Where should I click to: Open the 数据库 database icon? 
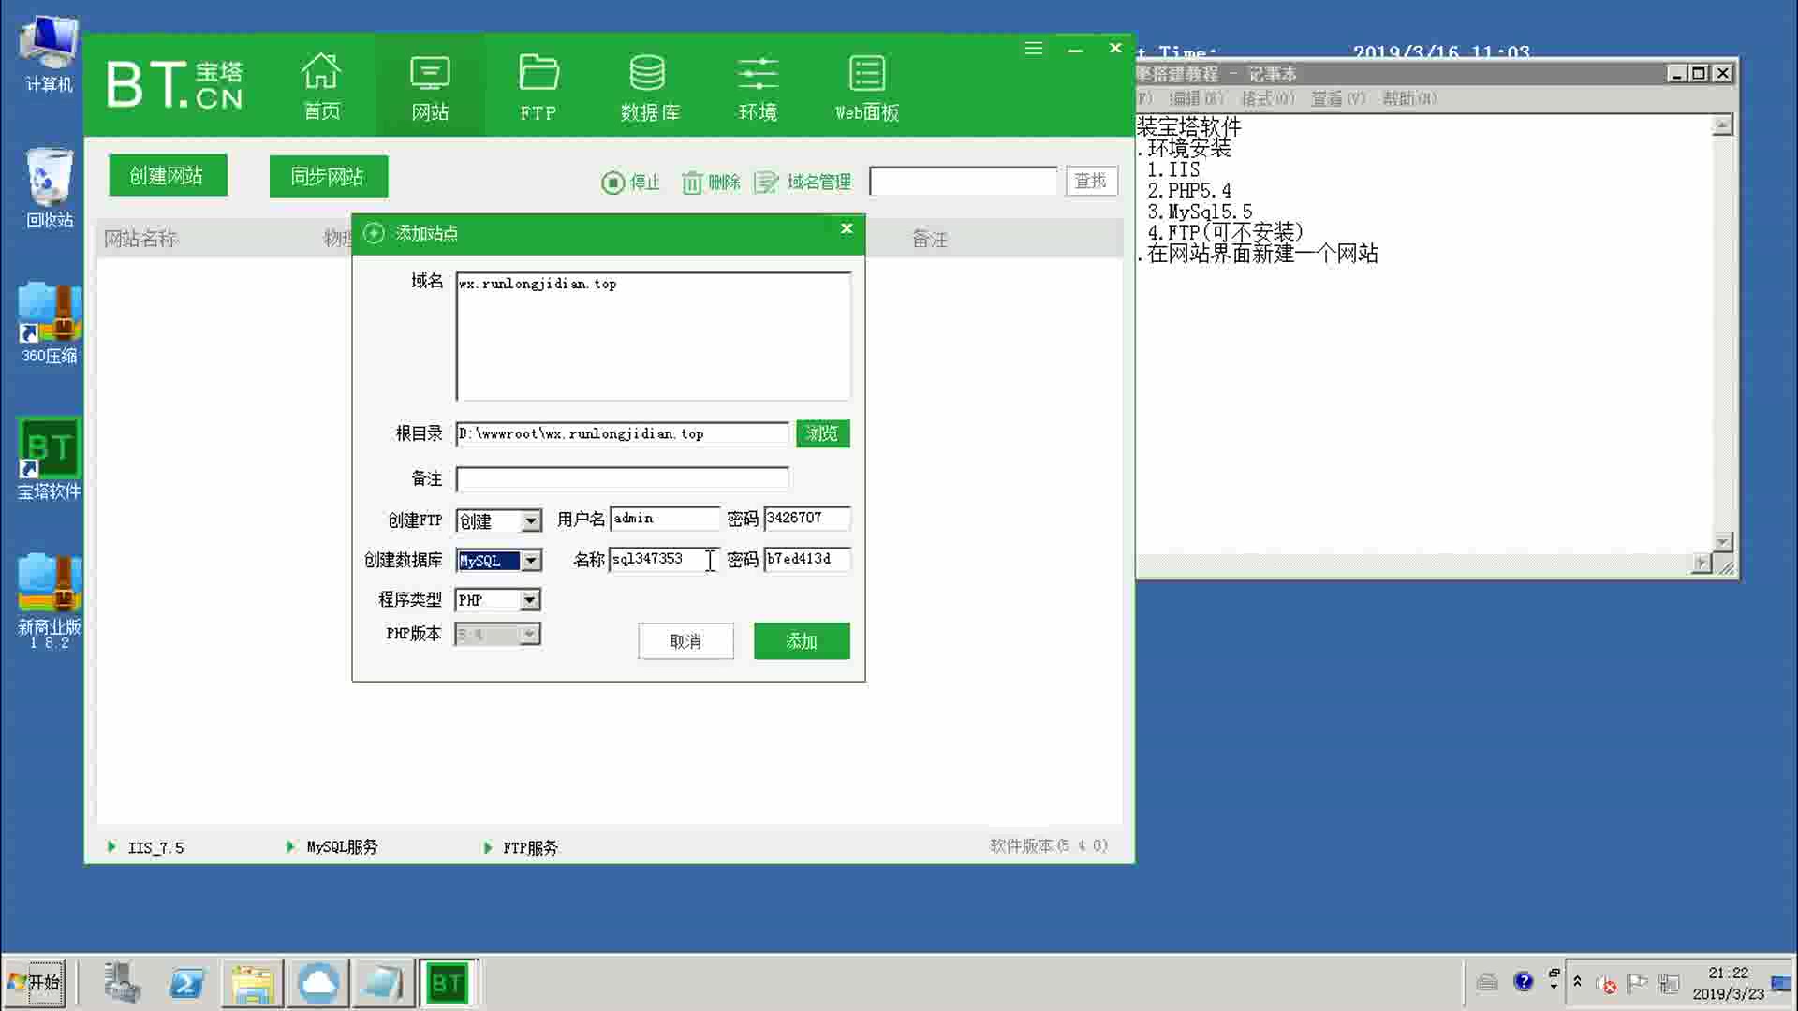pyautogui.click(x=649, y=87)
